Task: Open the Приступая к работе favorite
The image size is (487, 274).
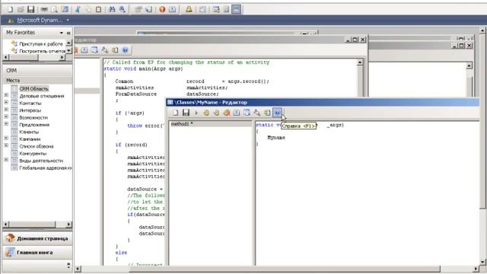Action: pyautogui.click(x=41, y=44)
